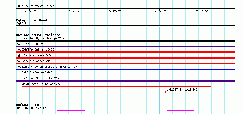Click the red start marker of nsv1156702
Screen dimensions: 243x114
(x=165, y=92)
